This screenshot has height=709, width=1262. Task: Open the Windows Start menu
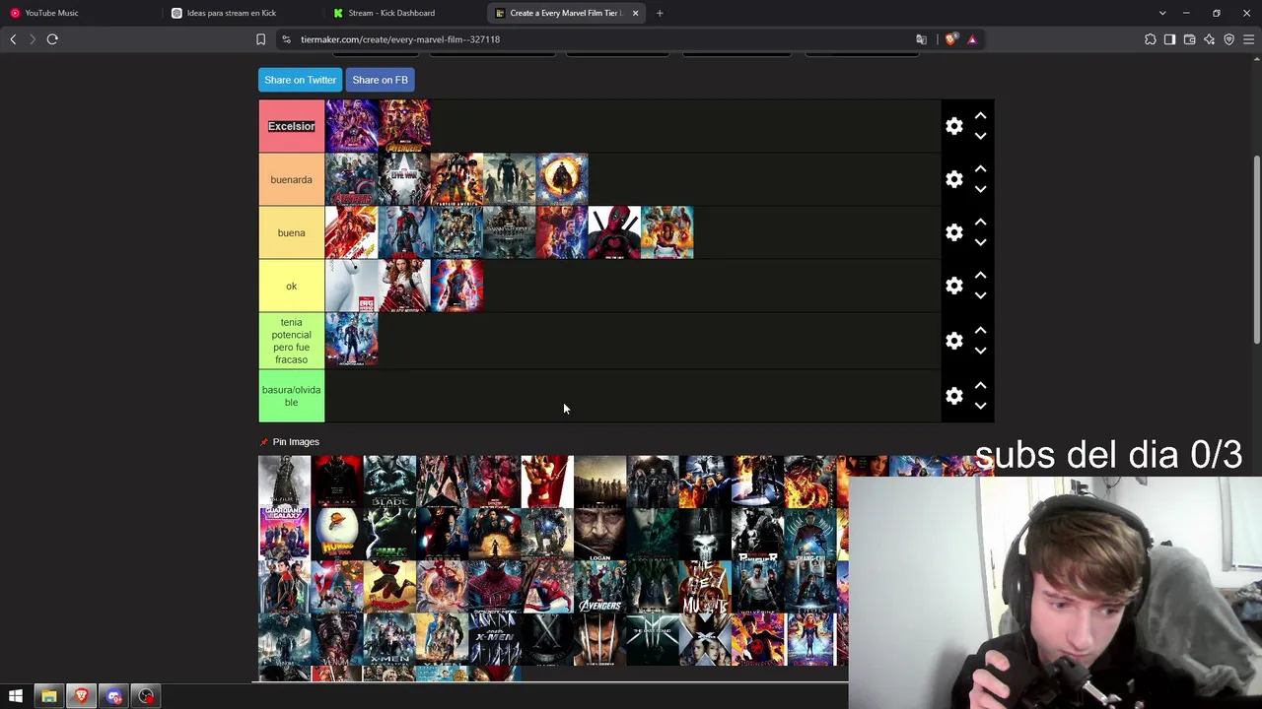click(16, 696)
